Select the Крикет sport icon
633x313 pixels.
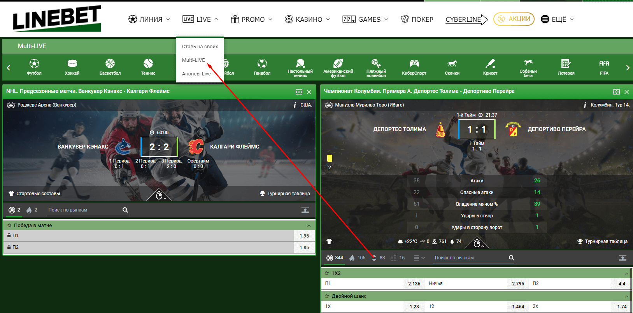(490, 67)
